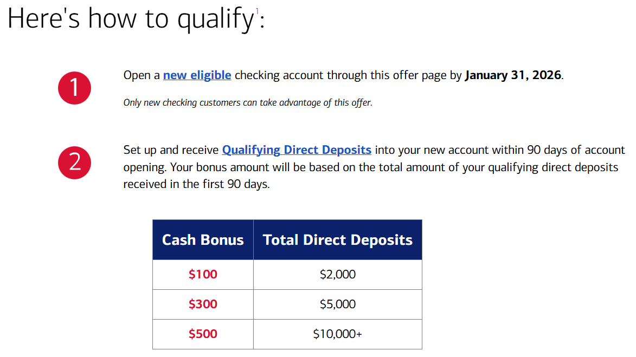Click the $2,000 direct deposit cell
Image resolution: width=636 pixels, height=357 pixels.
[337, 274]
